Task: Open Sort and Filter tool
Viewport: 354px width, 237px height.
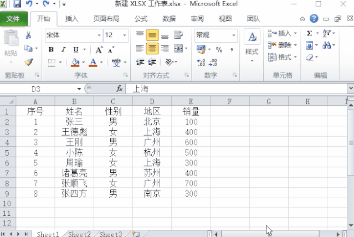Action: (326, 33)
